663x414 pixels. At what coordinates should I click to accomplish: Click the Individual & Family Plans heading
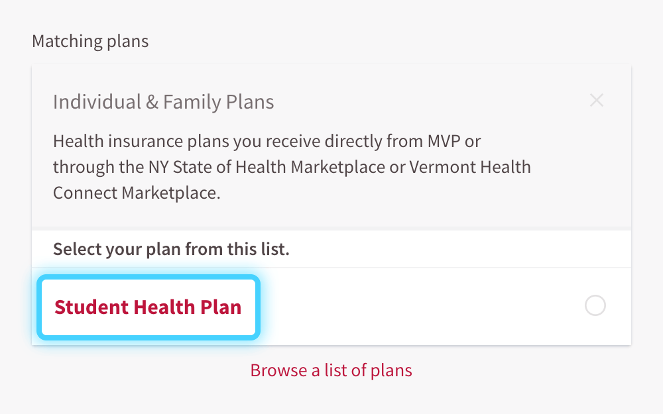[163, 102]
